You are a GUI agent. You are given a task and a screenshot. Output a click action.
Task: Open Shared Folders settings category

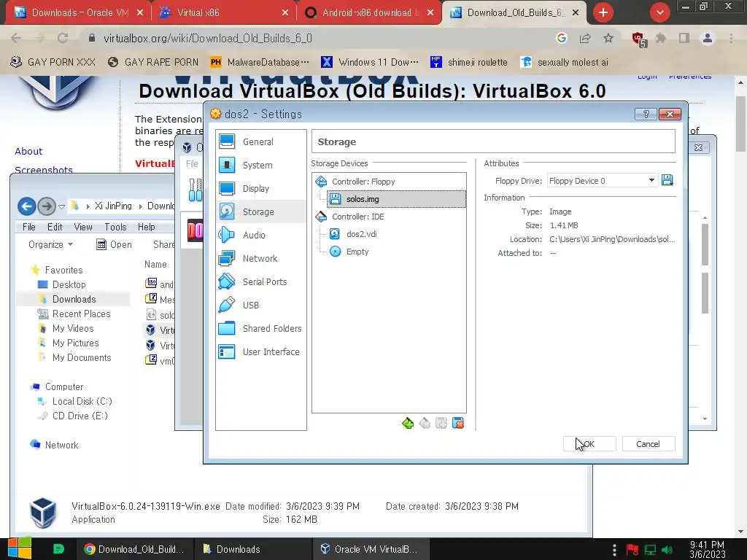260,328
